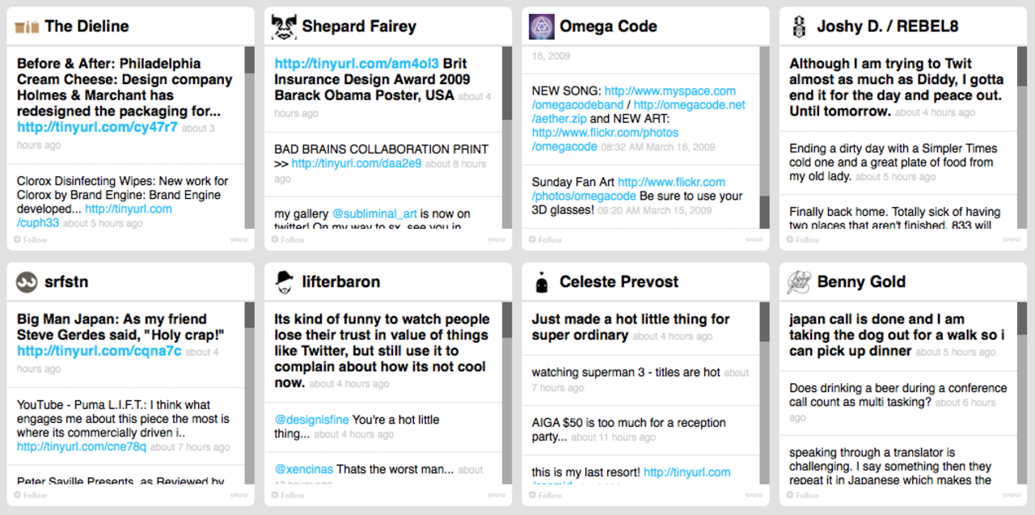Follow The Dieline
1035x515 pixels.
31,239
